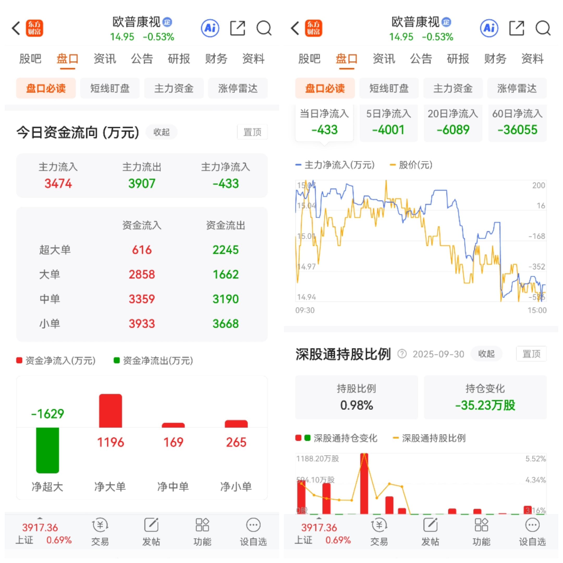563x563 pixels.
Task: Select 短线盯盘 chip on left screen
Action: click(x=110, y=88)
